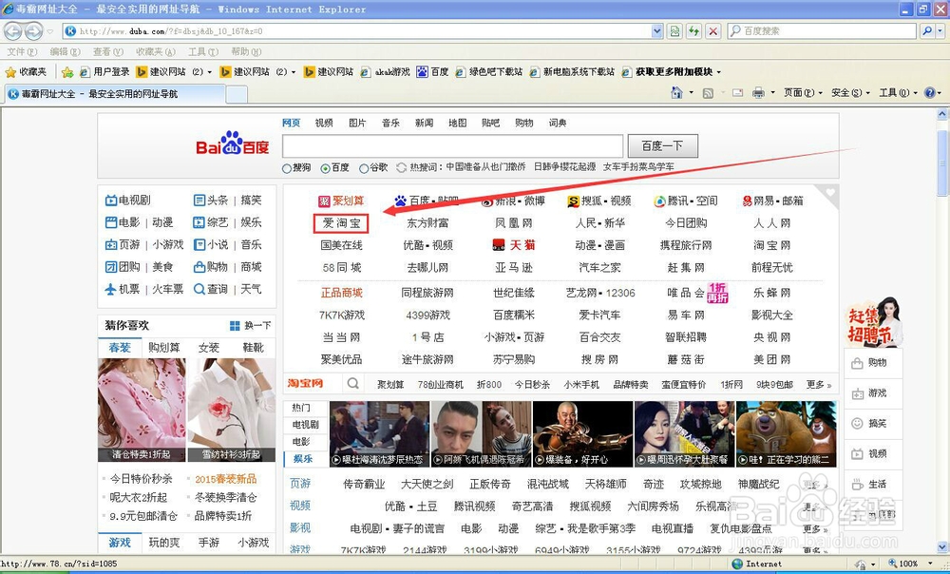The height and width of the screenshot is (574, 950).
Task: Expand the first 建议网站 (2) favorites dropdown
Action: [210, 72]
